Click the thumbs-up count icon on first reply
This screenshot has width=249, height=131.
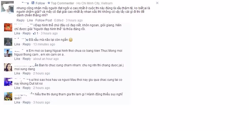(34, 33)
